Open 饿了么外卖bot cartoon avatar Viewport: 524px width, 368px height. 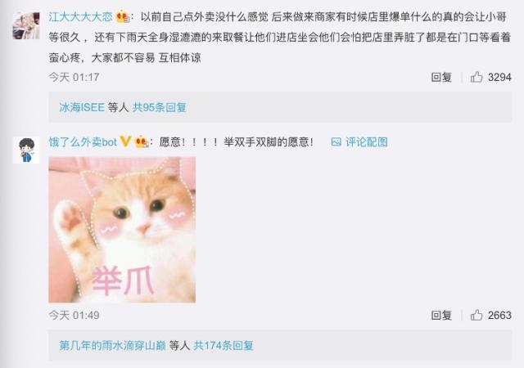[26, 150]
